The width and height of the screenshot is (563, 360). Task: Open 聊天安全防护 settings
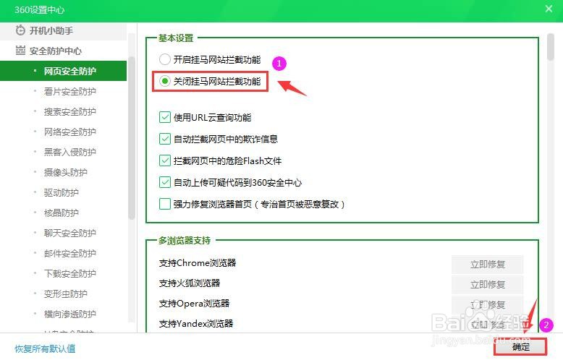[x=69, y=233]
